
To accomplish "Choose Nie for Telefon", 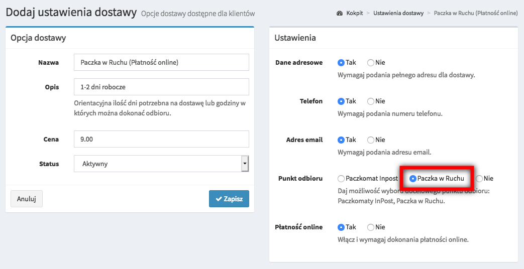I will (370, 101).
